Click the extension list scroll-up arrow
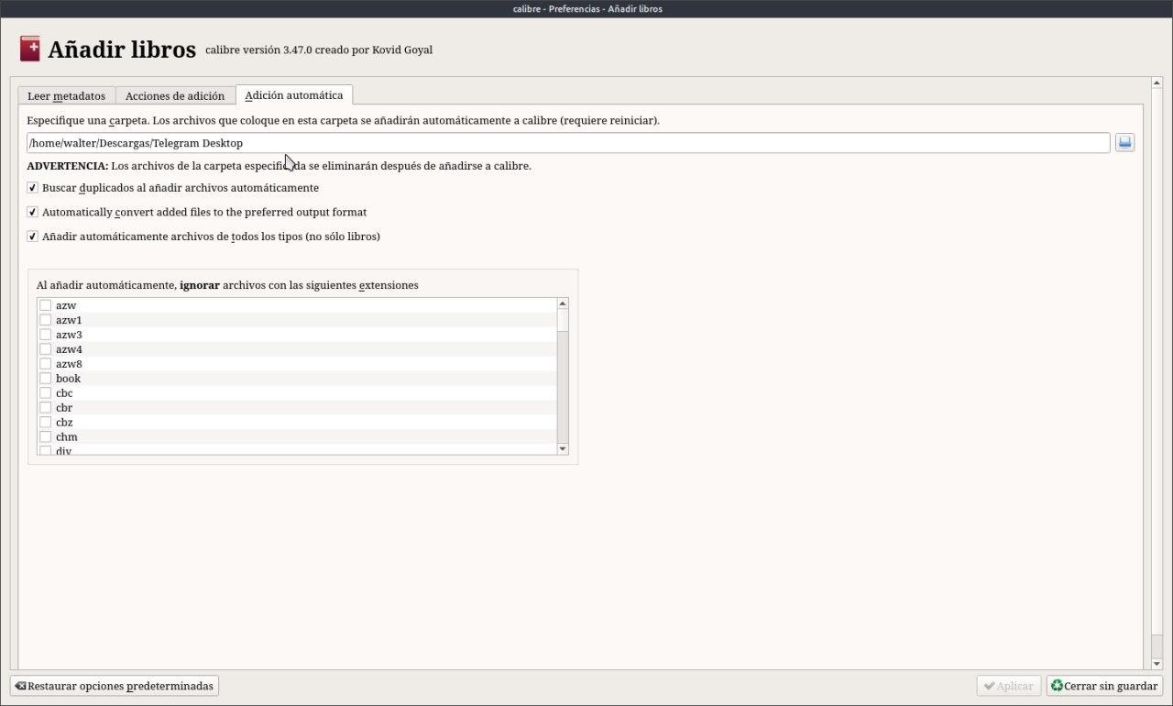Image resolution: width=1173 pixels, height=706 pixels. [563, 303]
